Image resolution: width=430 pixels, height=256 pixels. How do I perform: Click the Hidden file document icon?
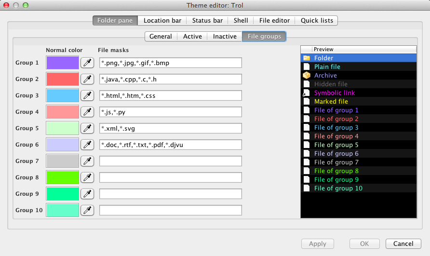point(307,84)
